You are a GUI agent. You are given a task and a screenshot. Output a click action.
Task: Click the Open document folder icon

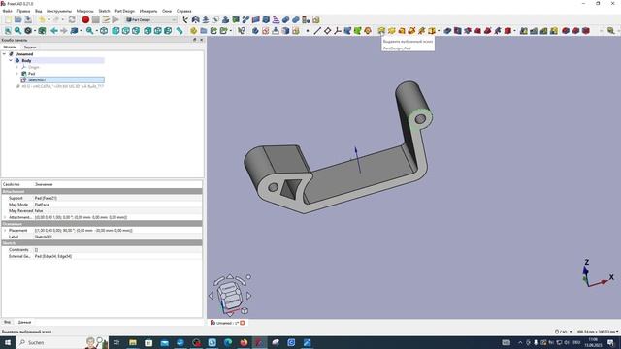click(x=17, y=19)
